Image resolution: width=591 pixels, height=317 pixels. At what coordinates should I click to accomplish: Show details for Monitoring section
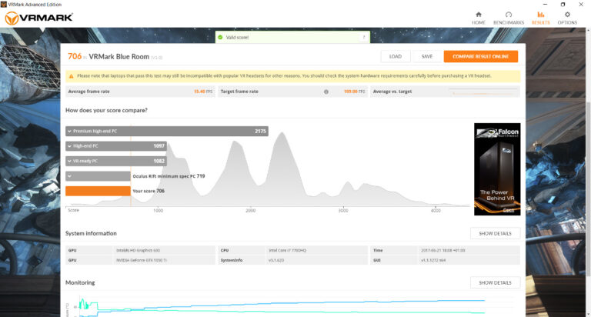pyautogui.click(x=495, y=282)
